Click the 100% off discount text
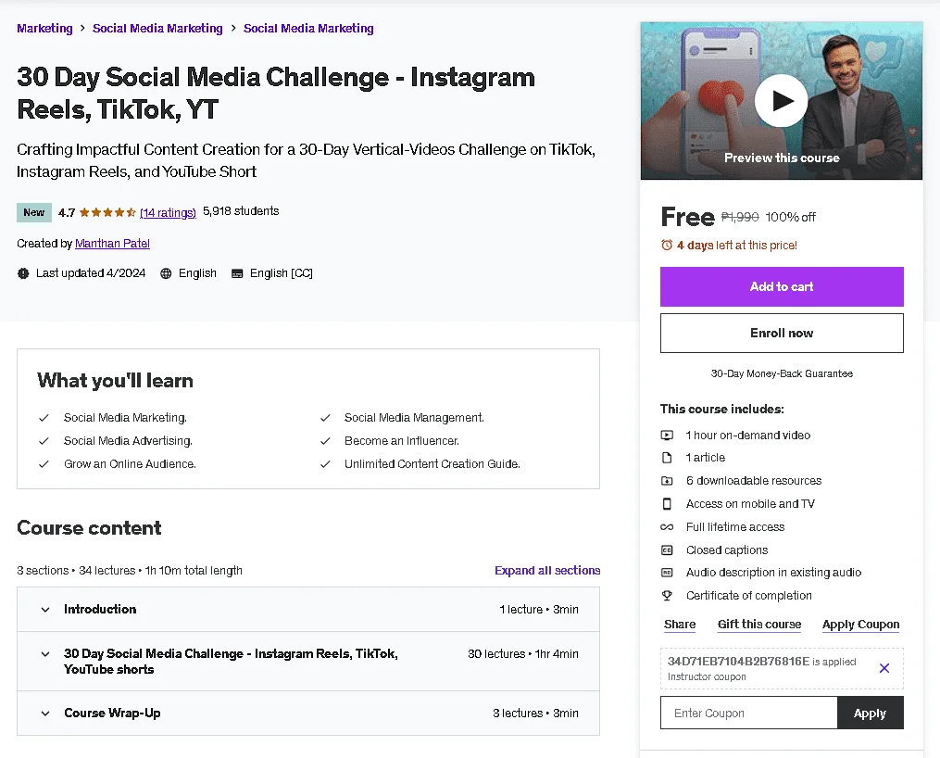The image size is (940, 758). pos(790,217)
